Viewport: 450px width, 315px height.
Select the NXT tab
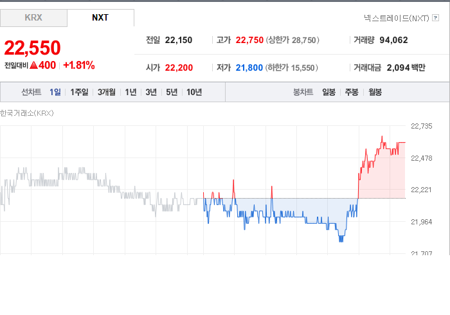tap(100, 18)
